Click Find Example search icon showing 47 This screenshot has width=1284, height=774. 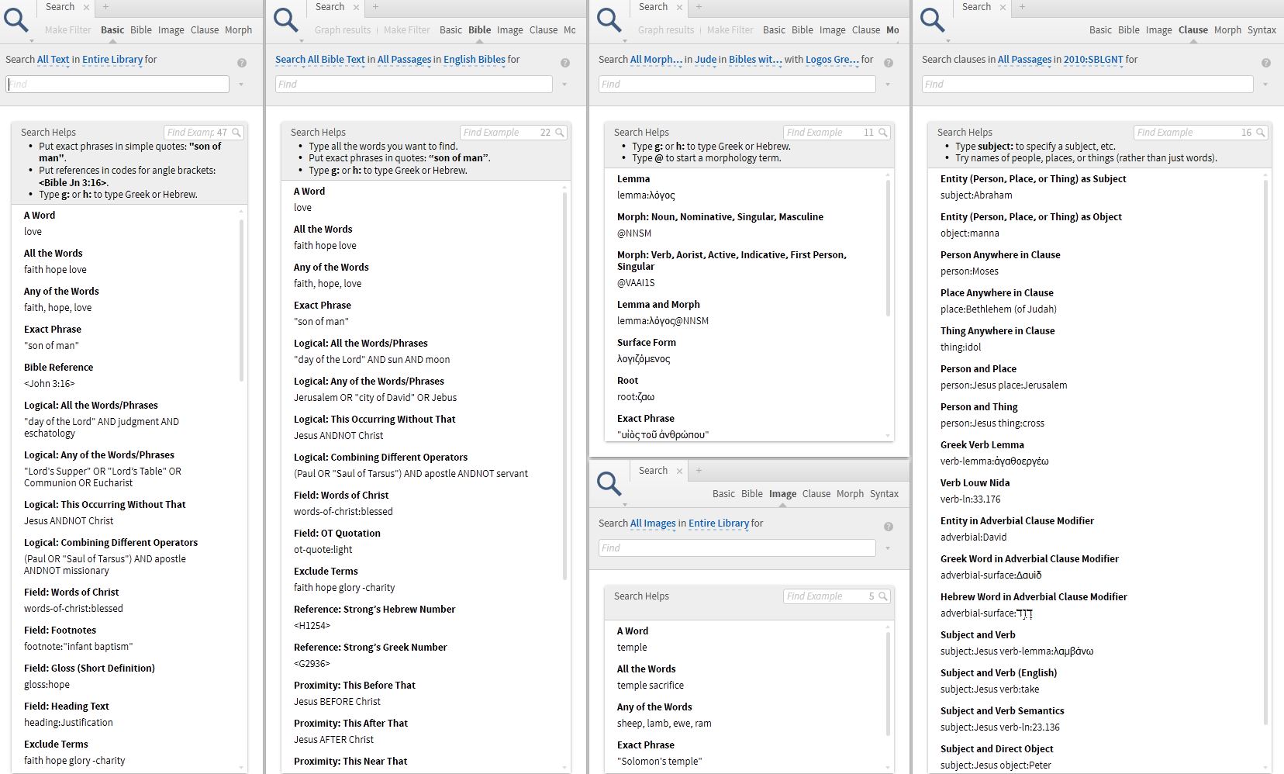pyautogui.click(x=236, y=133)
